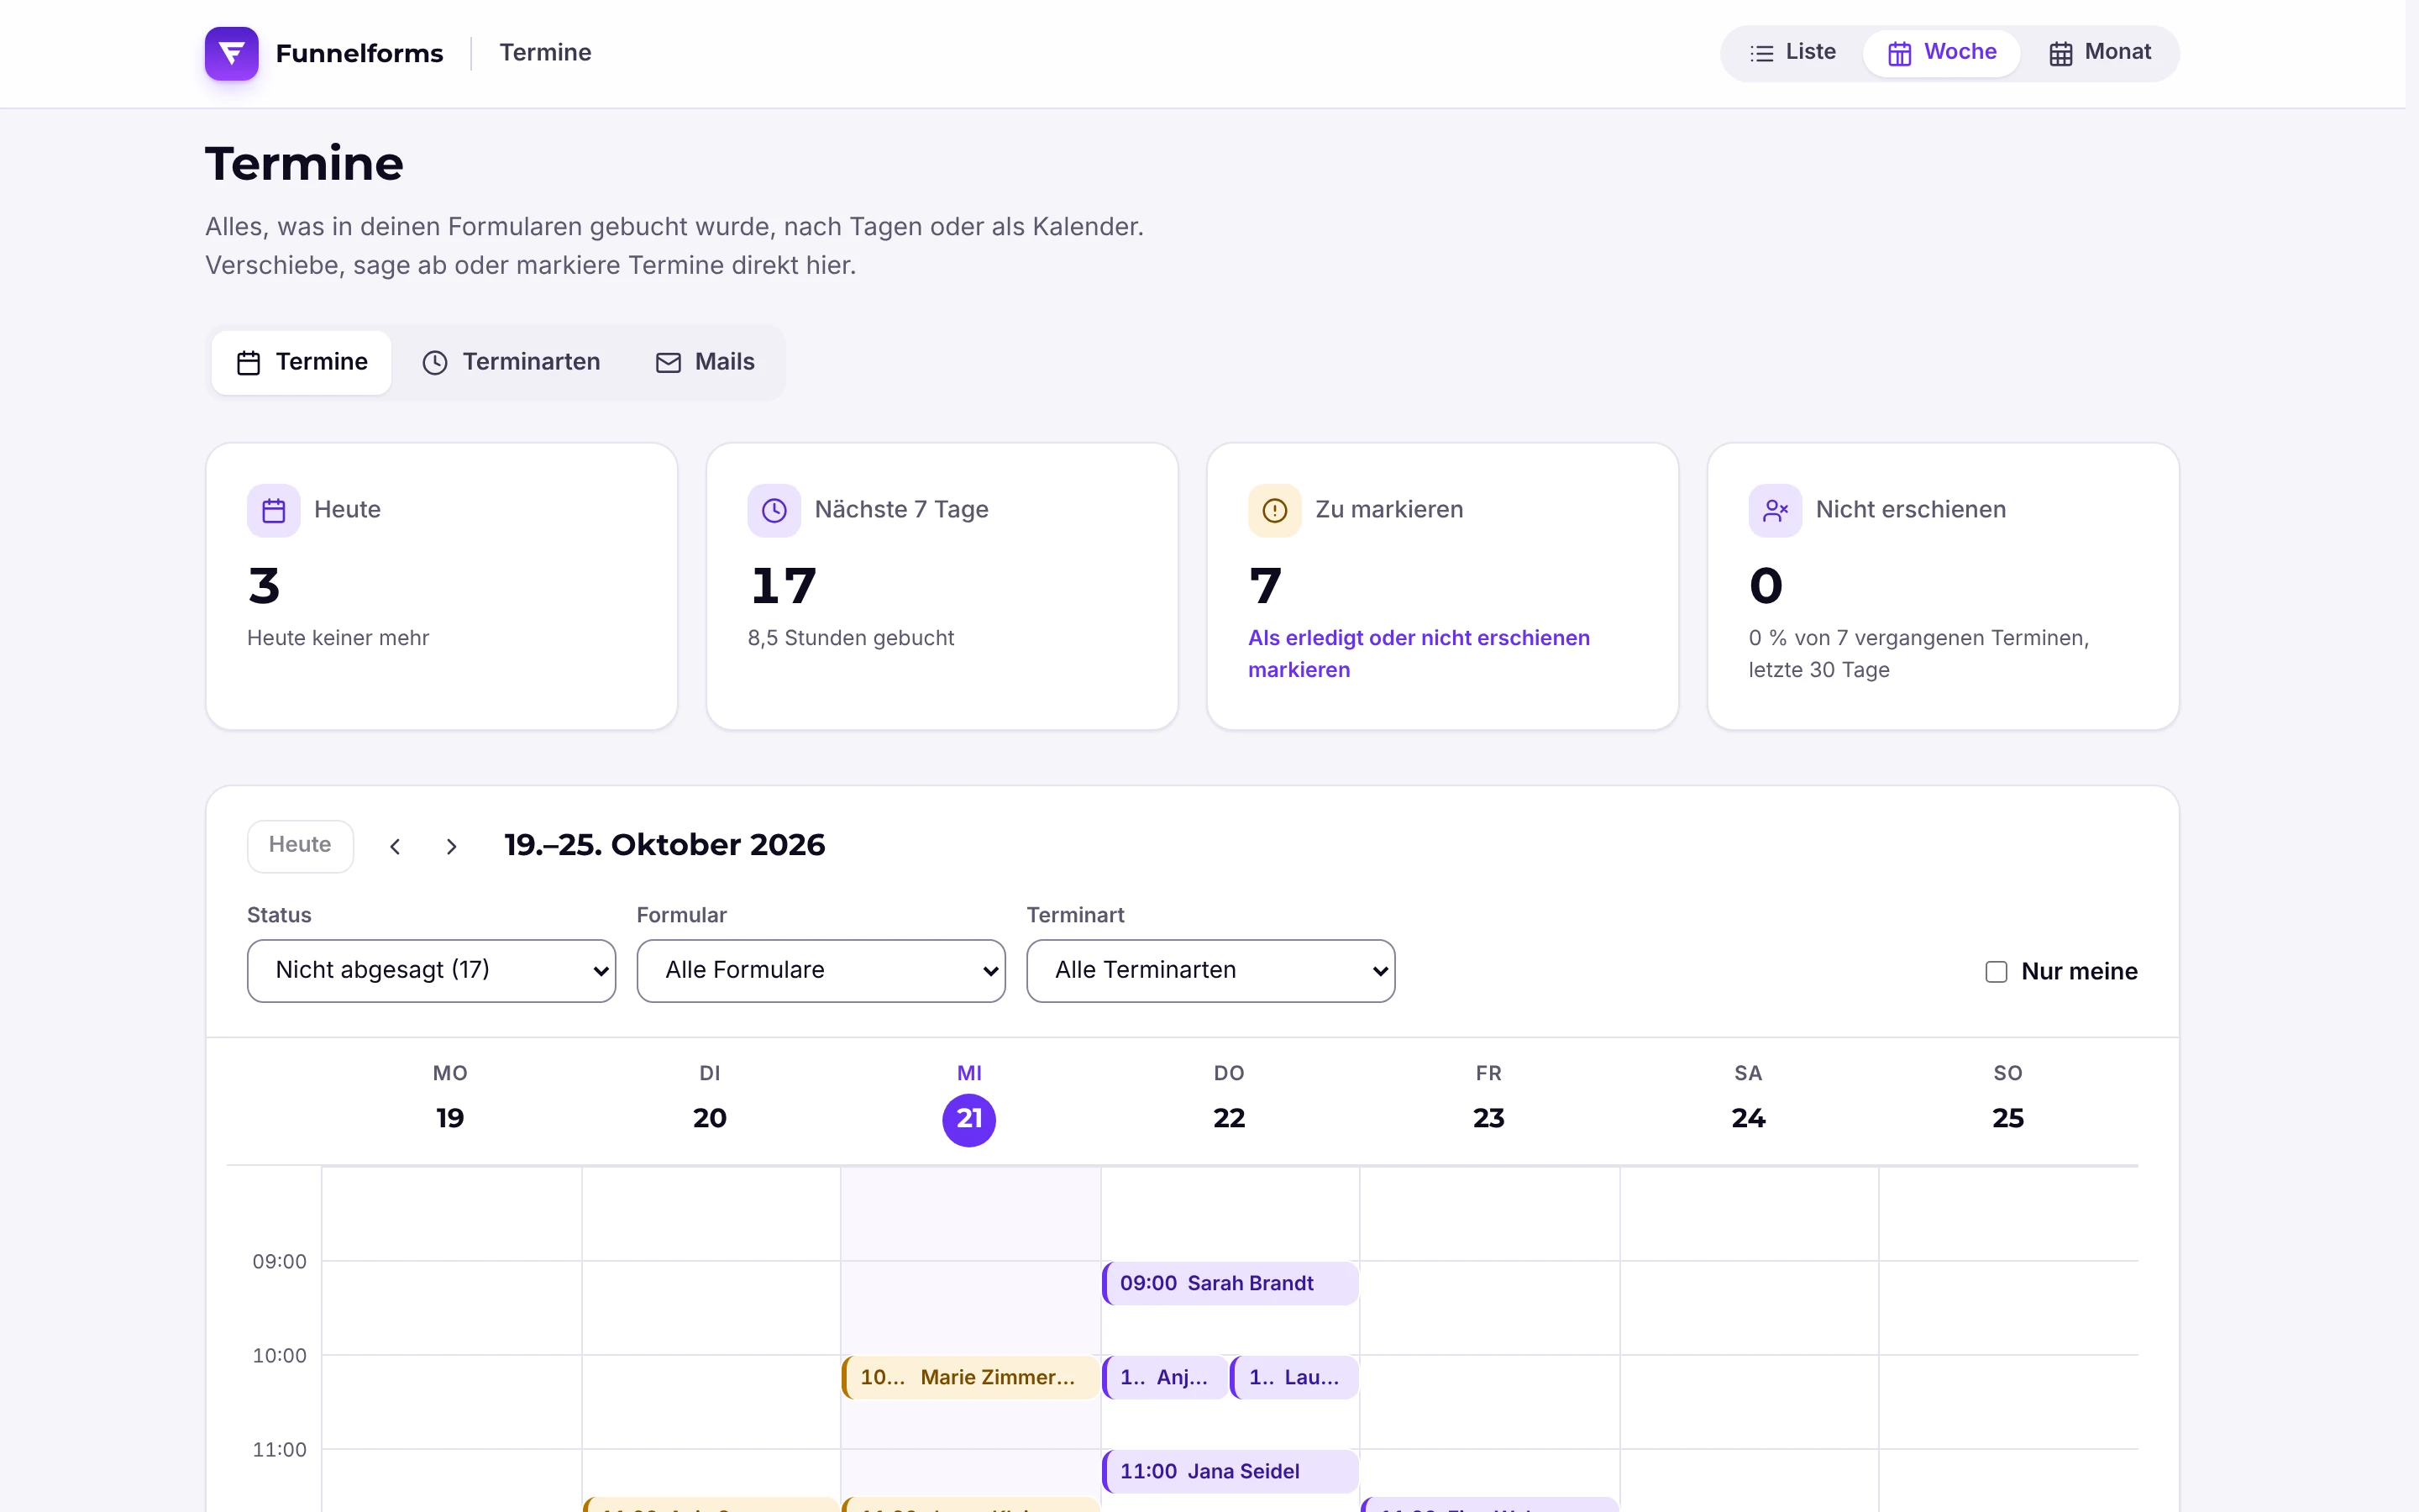Click the warning icon on Zu markieren

1273,510
